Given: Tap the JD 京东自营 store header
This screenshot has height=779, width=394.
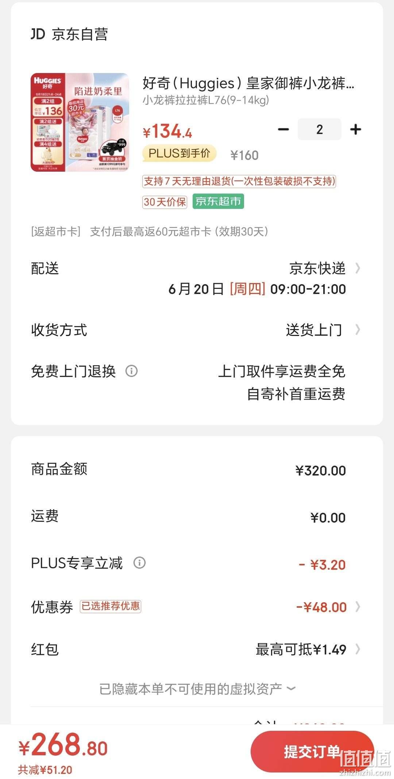Looking at the screenshot, I should click(69, 34).
